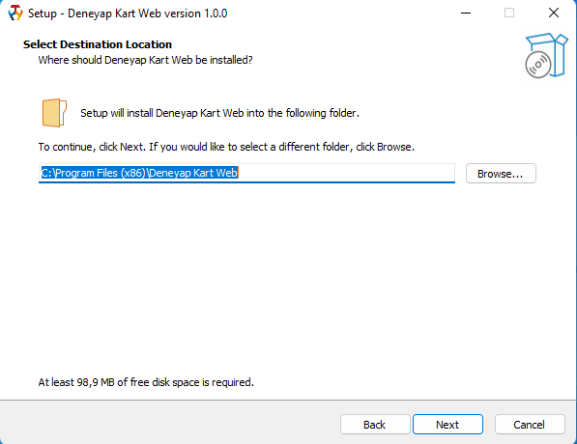Cancel the Deneyap Kart Web installation
Screen dimensions: 577x444
(x=530, y=425)
